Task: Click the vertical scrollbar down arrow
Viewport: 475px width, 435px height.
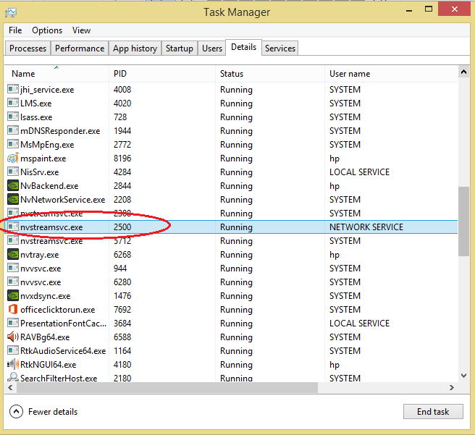Action: tap(463, 376)
